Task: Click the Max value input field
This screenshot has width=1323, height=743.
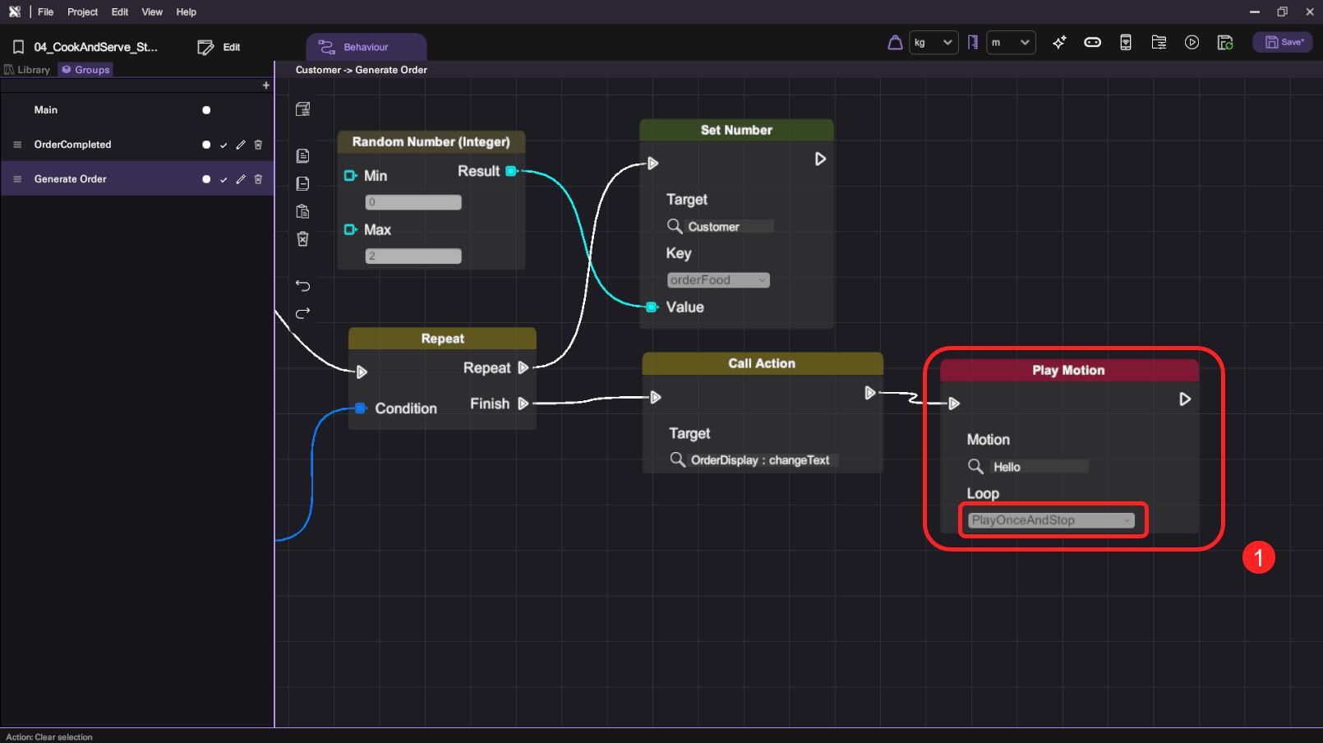Action: click(413, 256)
